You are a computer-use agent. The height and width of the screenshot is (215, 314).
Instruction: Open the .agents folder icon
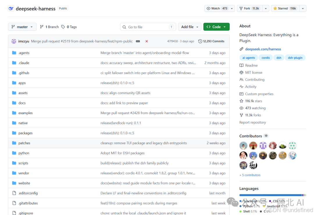[14, 53]
